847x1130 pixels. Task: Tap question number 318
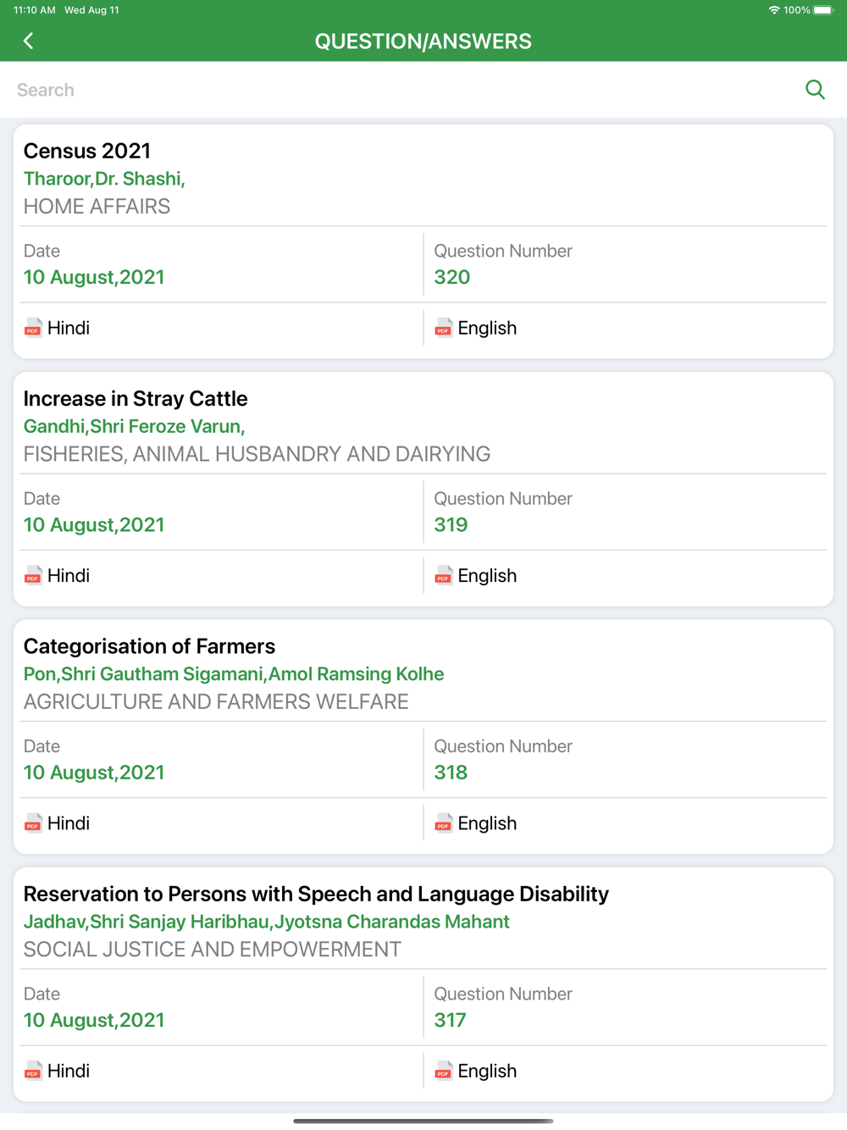tap(451, 773)
